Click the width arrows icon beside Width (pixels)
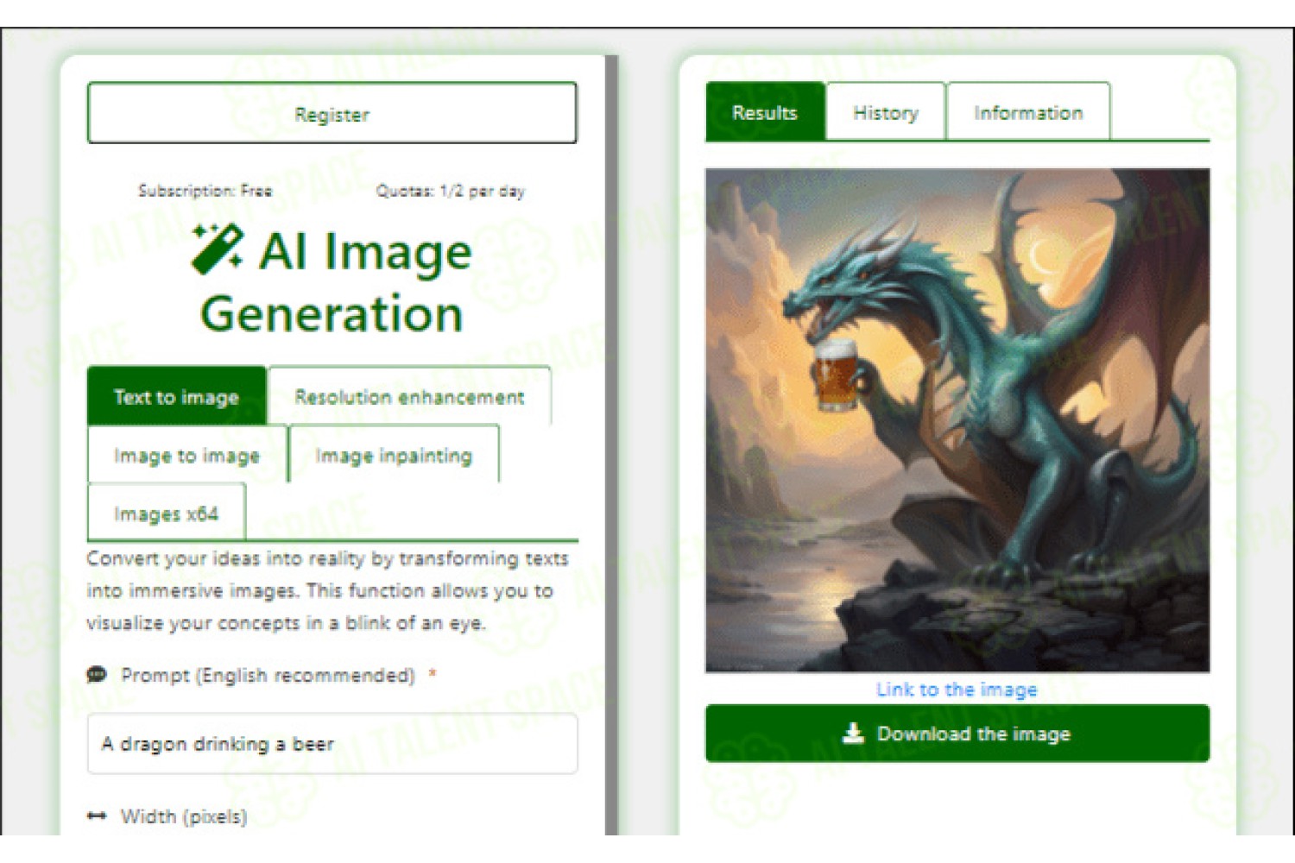The width and height of the screenshot is (1295, 863). (97, 816)
